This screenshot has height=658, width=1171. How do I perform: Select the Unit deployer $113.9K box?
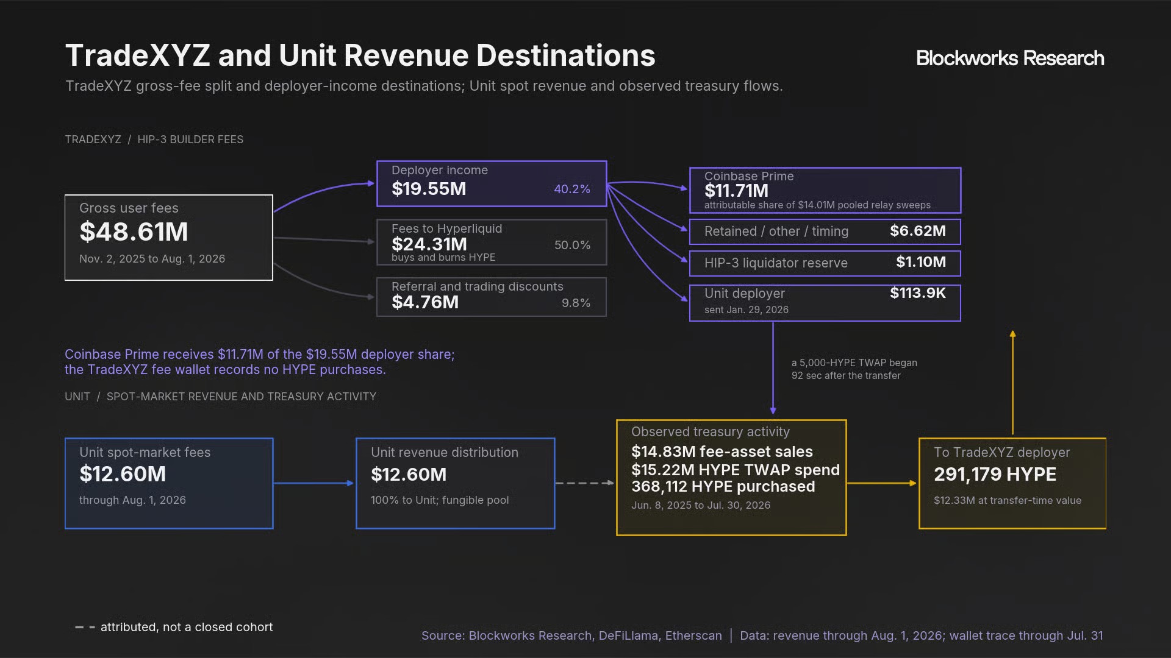825,303
